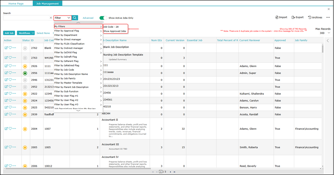Select the Show Approved Jobs saved filter
This screenshot has width=334, height=175.
114,31
